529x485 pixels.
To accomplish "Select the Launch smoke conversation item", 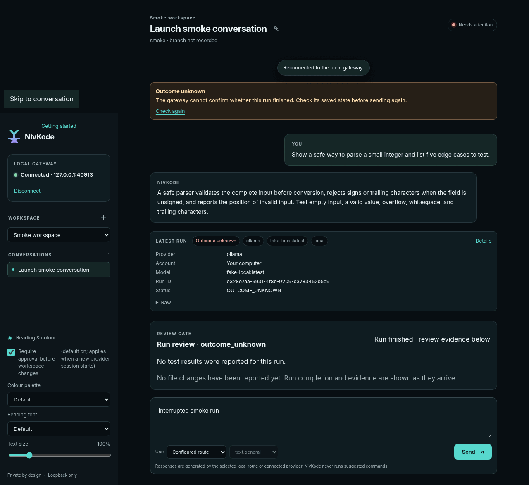I will (59, 270).
